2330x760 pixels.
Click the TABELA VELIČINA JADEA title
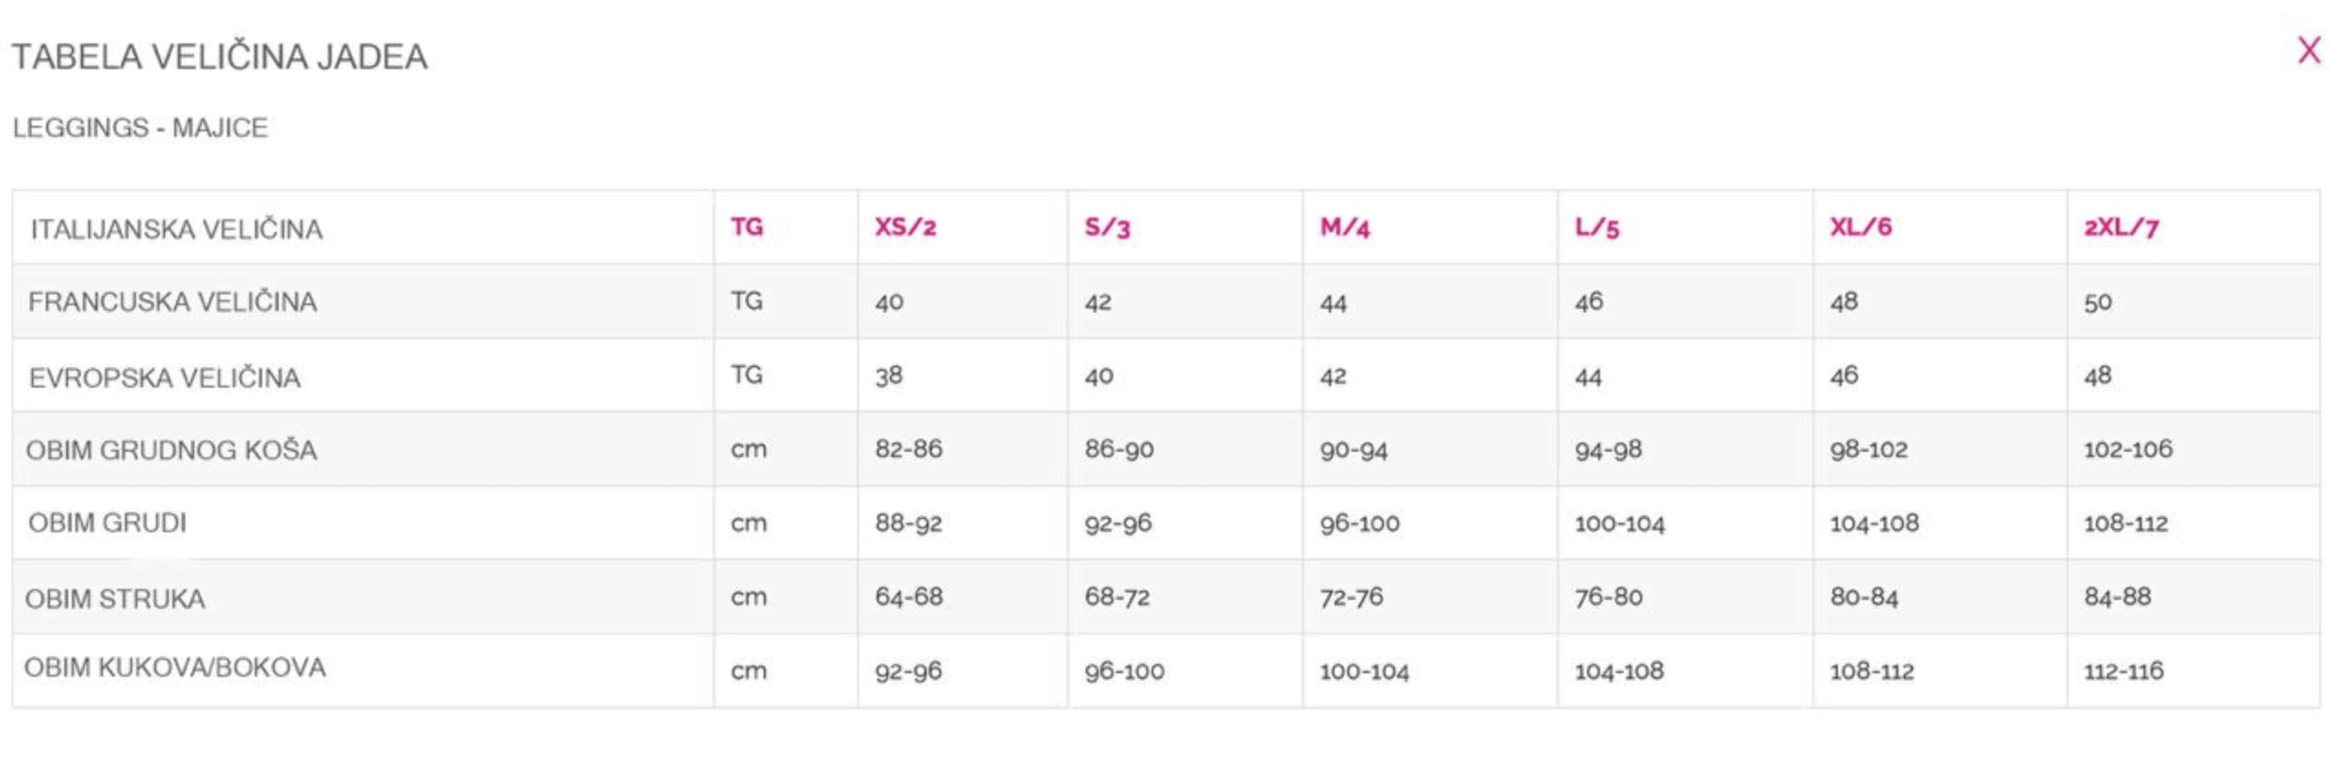click(219, 57)
